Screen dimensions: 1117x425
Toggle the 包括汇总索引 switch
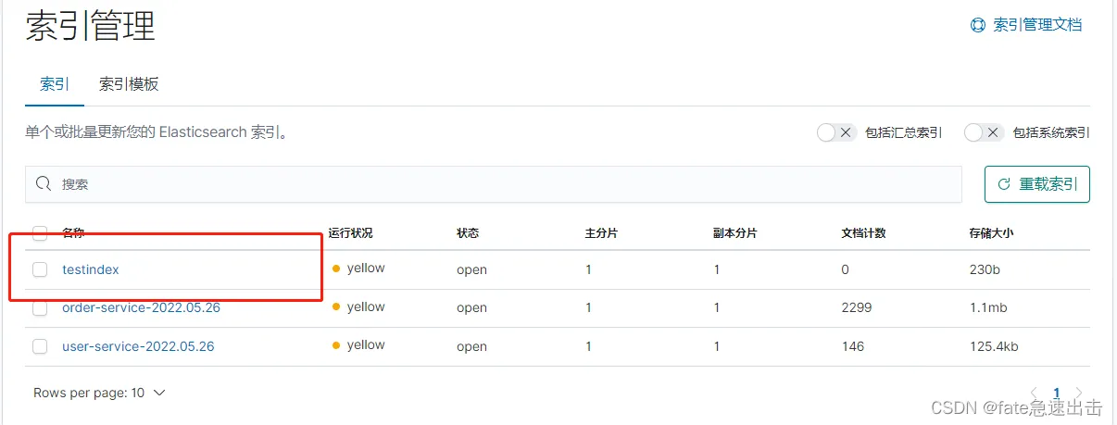836,132
